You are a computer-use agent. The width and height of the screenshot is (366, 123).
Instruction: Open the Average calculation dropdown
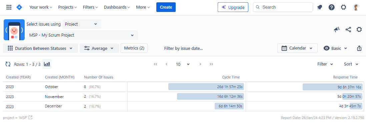(99, 48)
